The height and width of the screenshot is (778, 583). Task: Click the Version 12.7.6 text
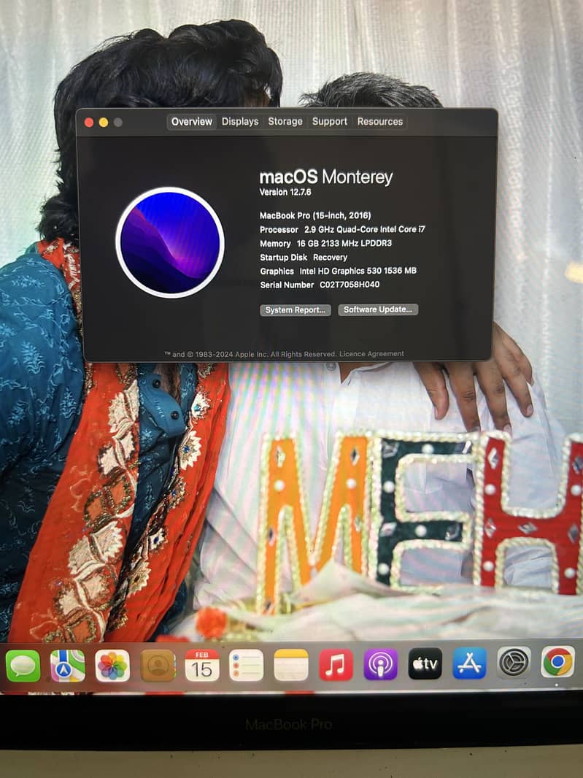point(285,192)
